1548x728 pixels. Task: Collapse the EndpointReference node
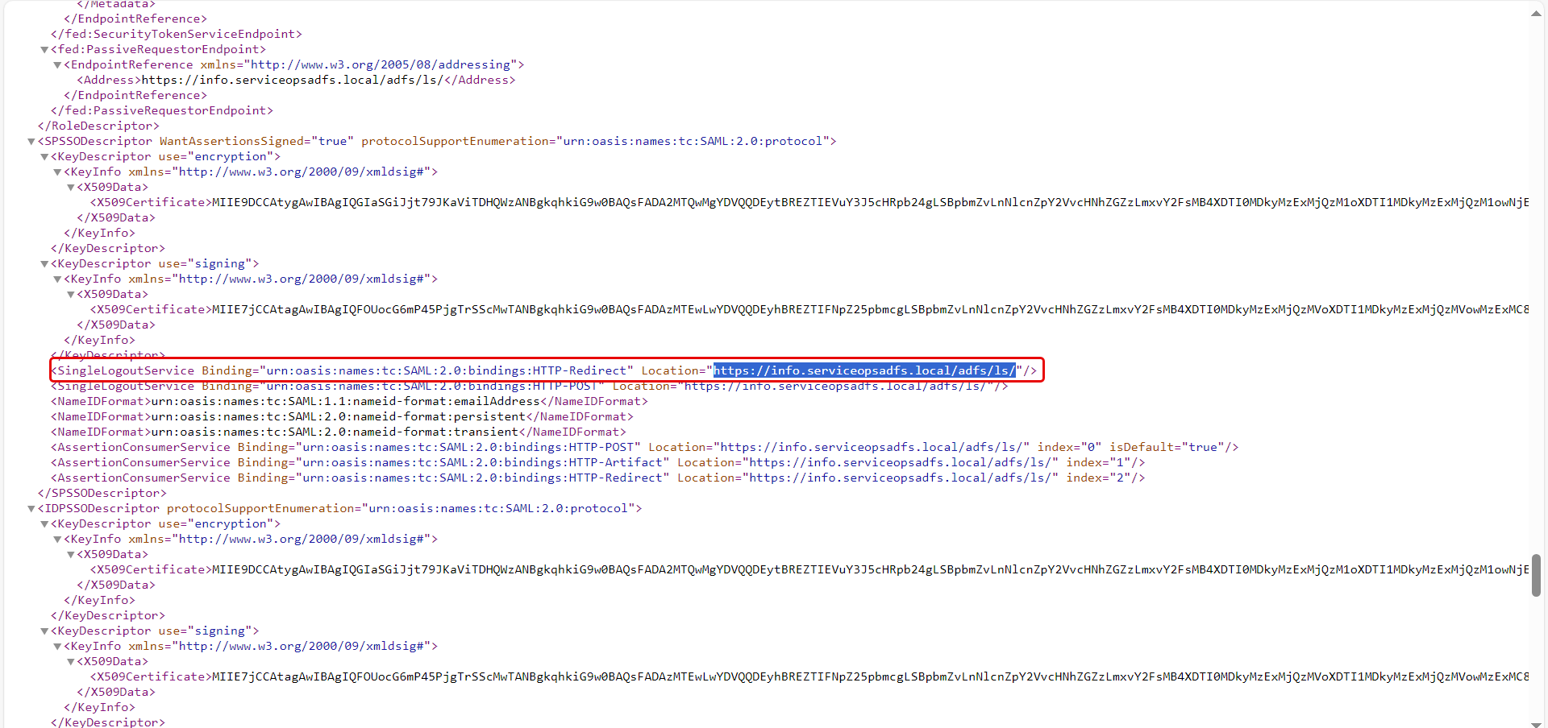pyautogui.click(x=56, y=64)
